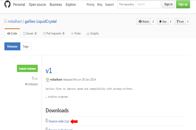
Task: Open the Explore nav link
Action: (x=71, y=5)
